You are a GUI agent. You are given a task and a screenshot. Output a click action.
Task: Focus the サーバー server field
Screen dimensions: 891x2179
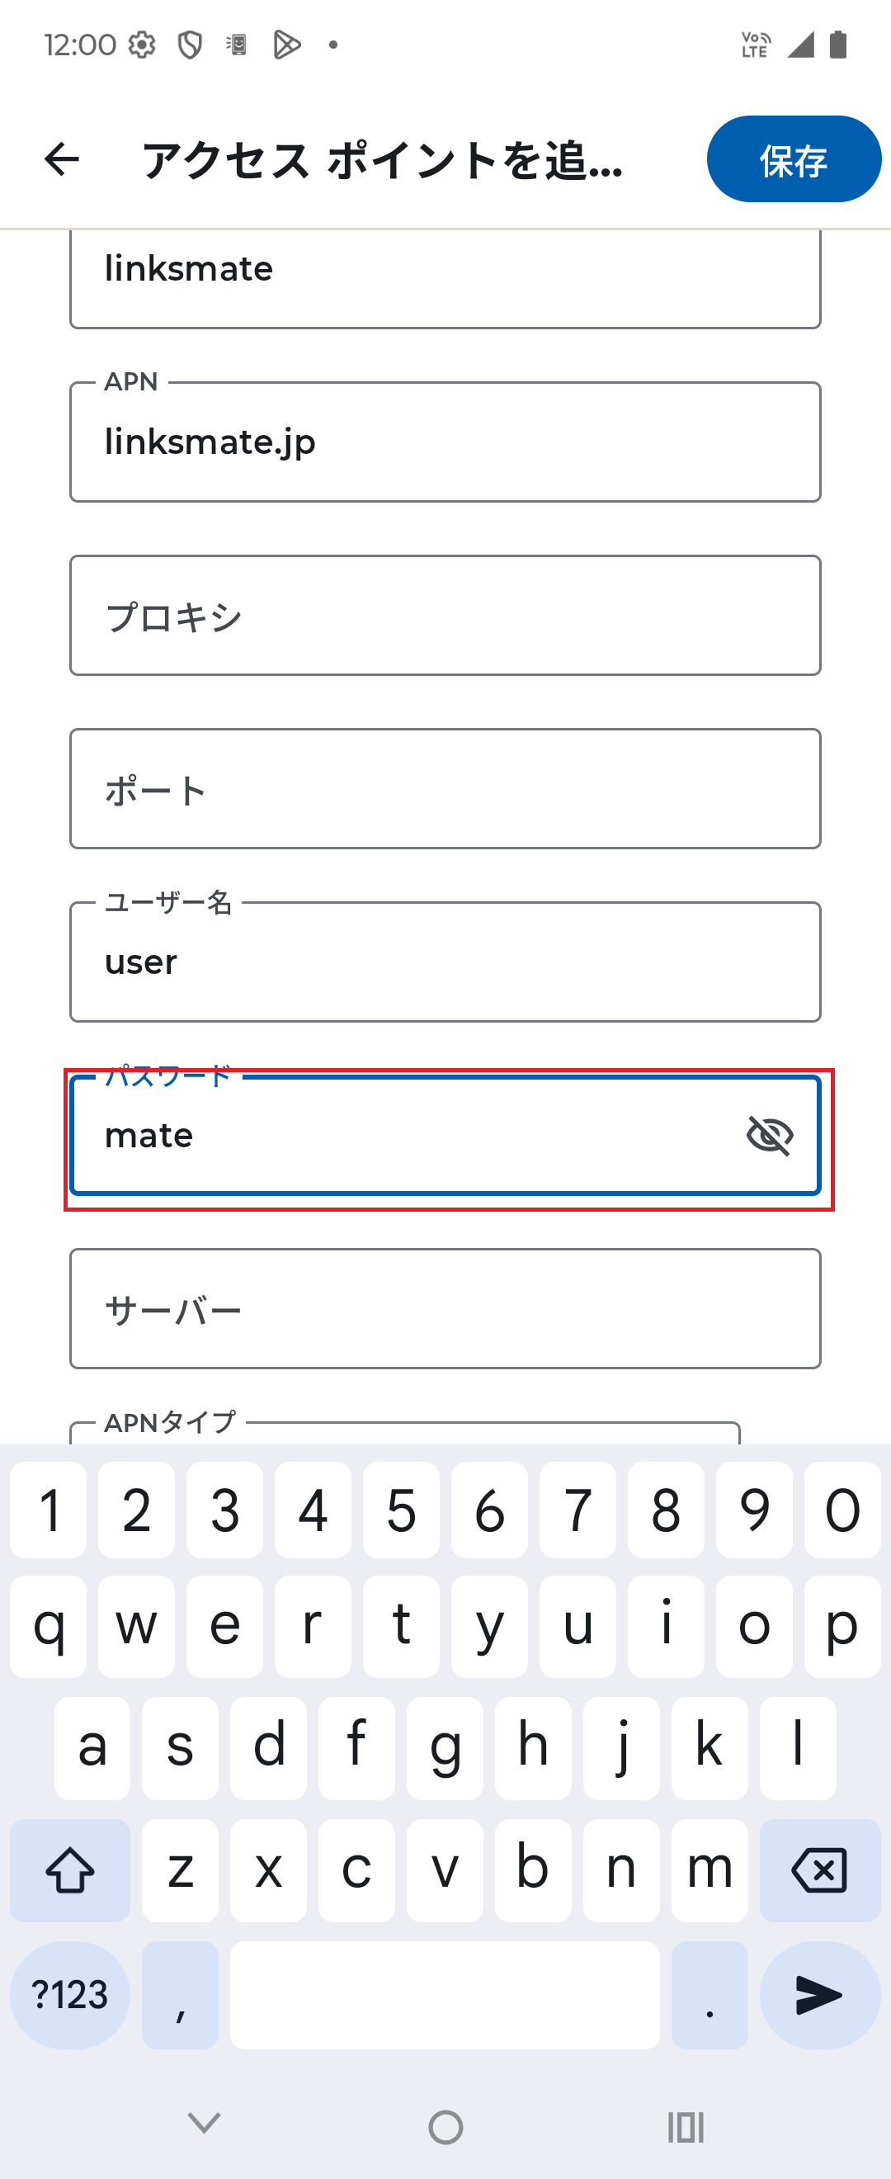445,1309
